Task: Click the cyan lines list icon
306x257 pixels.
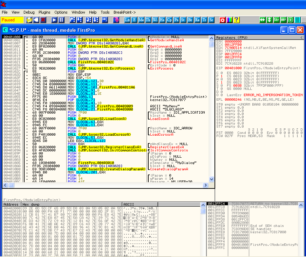Action: pyautogui.click(x=298, y=20)
